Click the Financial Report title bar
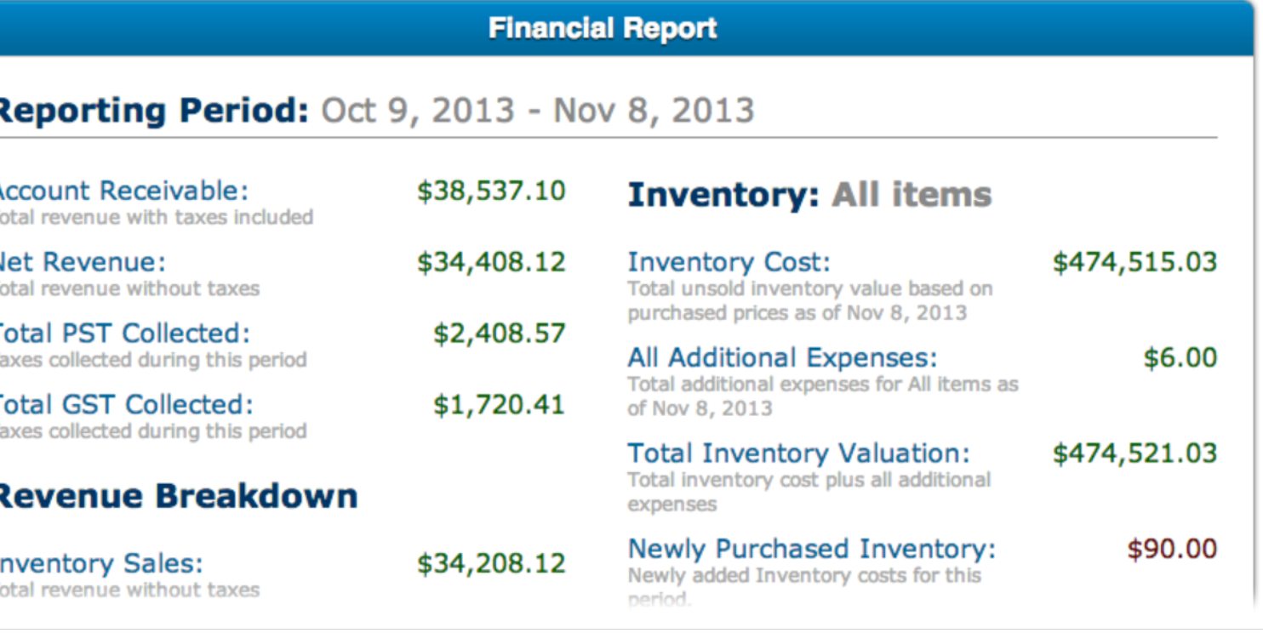This screenshot has width=1263, height=633. pyautogui.click(x=603, y=29)
